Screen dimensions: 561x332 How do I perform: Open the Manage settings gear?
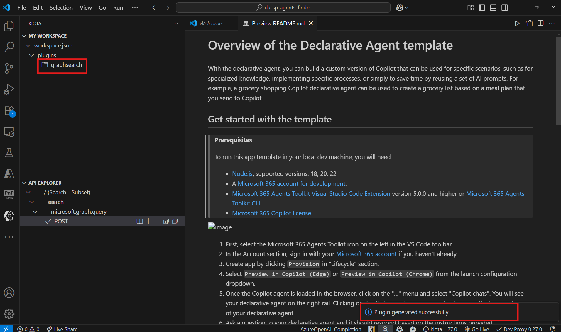9,314
